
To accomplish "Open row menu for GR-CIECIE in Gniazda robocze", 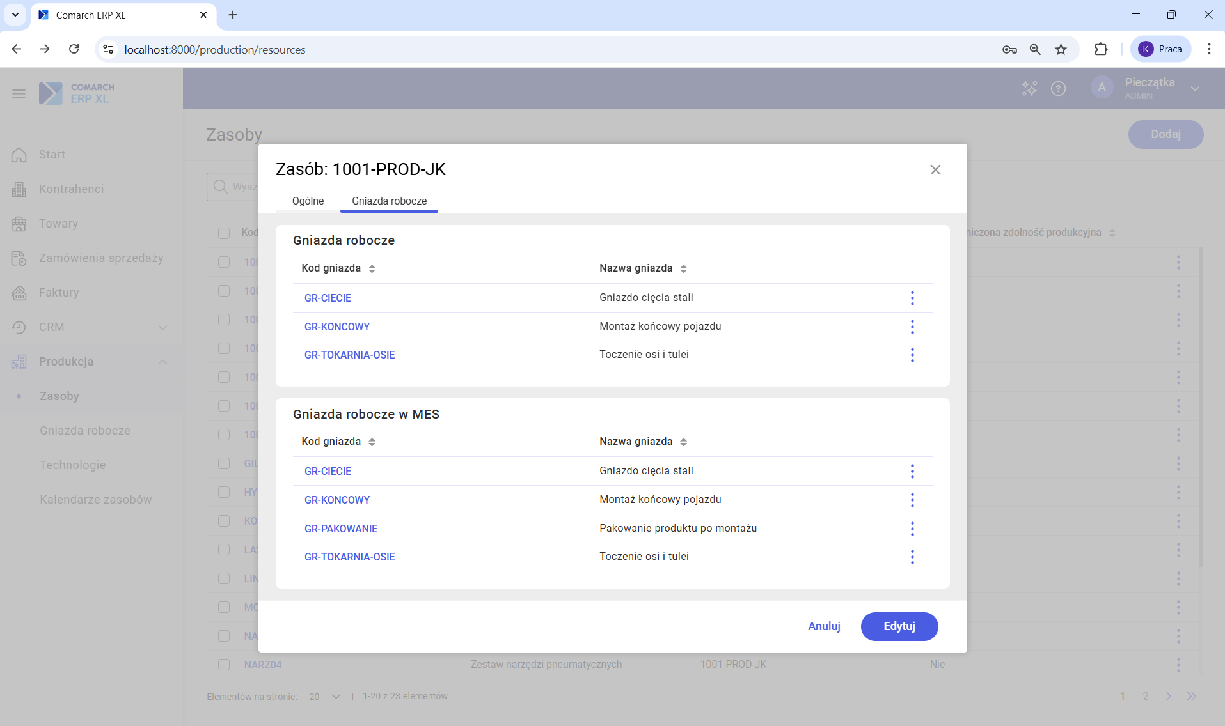I will pyautogui.click(x=912, y=298).
